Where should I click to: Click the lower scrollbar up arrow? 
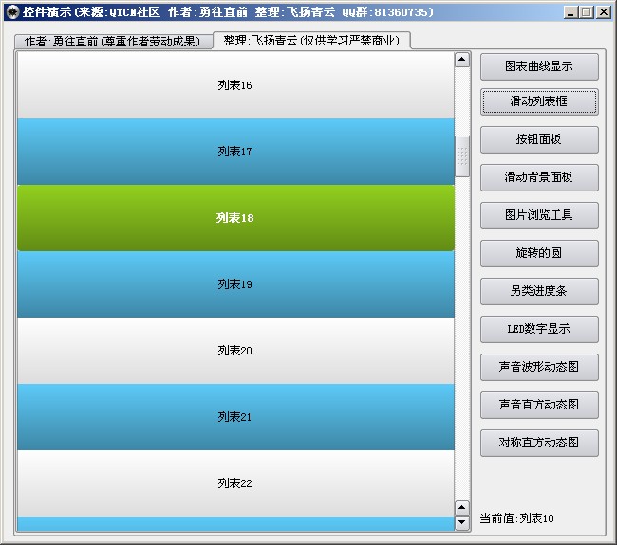pos(462,508)
